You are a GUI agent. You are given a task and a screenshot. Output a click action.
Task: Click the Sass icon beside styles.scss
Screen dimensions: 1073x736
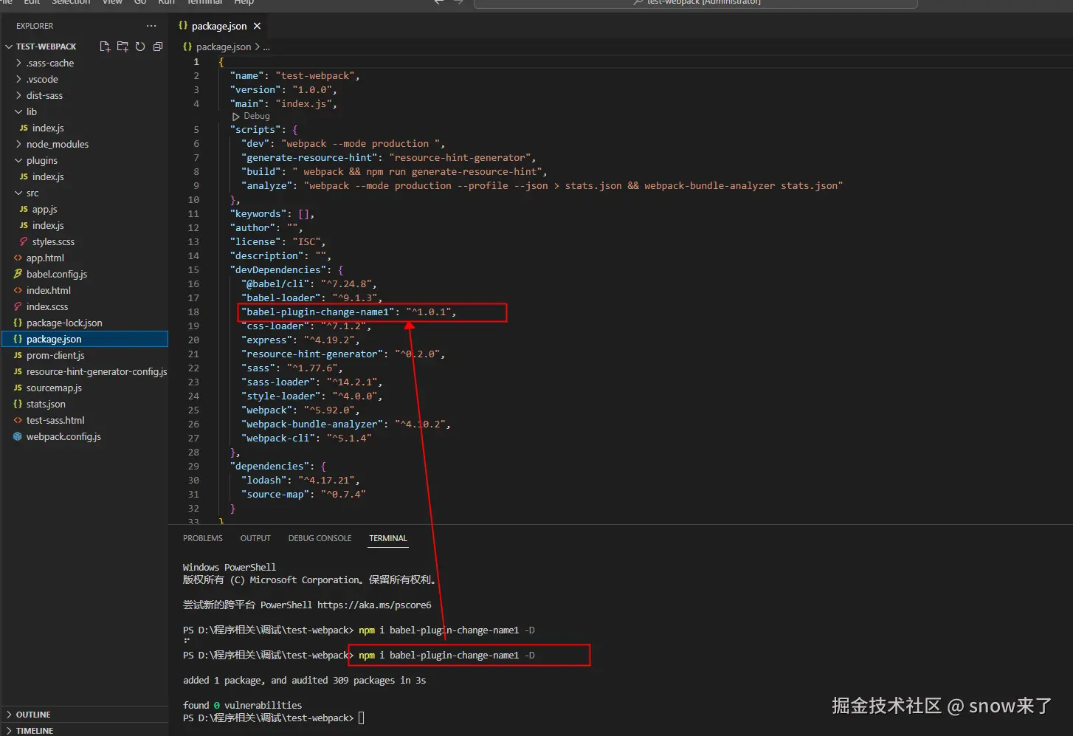pyautogui.click(x=24, y=241)
